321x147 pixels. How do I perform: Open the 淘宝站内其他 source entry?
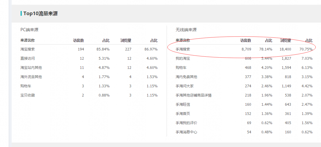(x=31, y=67)
